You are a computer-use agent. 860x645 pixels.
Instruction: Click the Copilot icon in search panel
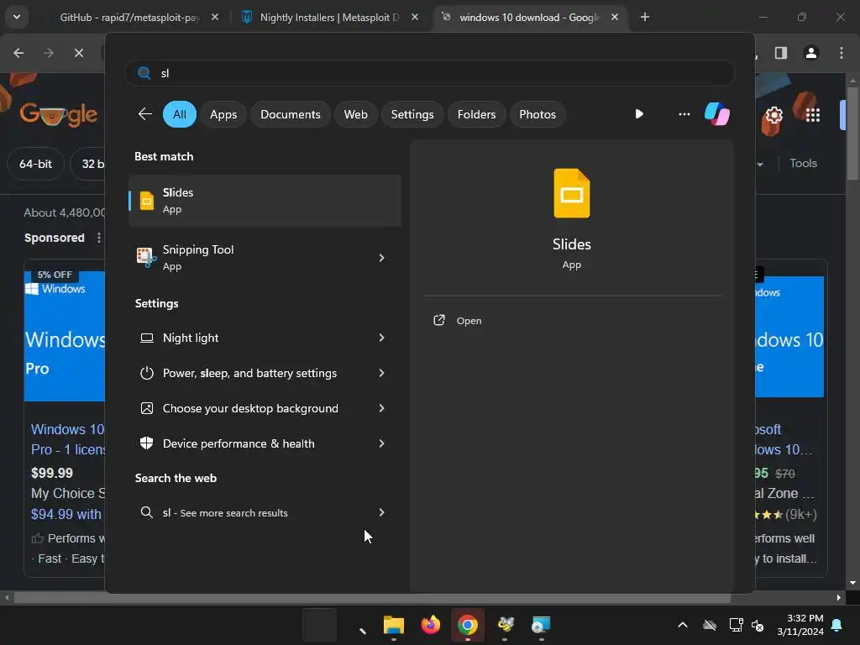pos(717,114)
